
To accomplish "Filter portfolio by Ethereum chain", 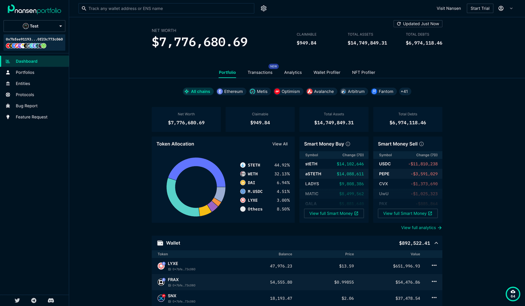I will (x=230, y=91).
